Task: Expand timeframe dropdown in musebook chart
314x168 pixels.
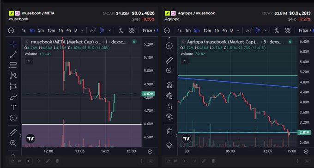Action: (x=82, y=30)
